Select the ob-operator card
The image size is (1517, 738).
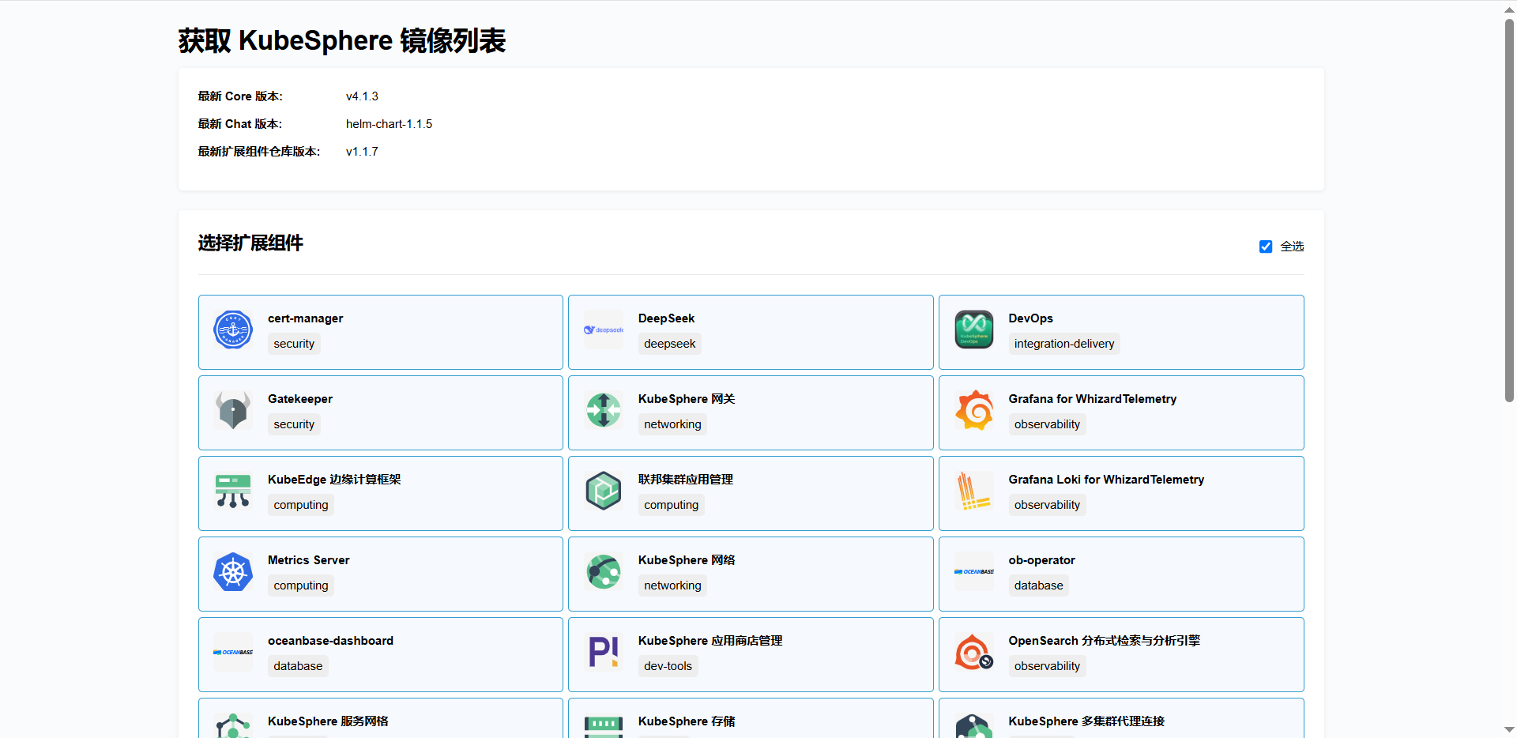coord(1121,574)
